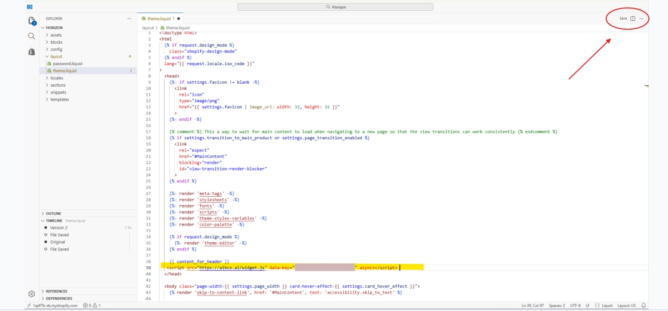Expand the REFERENCES section
This screenshot has width=668, height=311.
[x=56, y=291]
